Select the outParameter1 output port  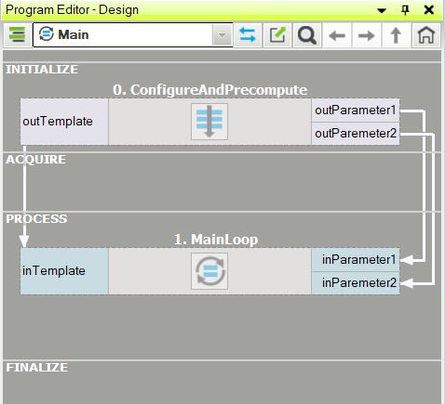click(356, 111)
